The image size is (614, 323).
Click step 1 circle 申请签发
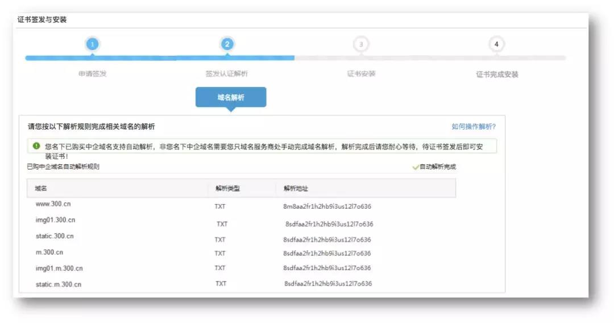[93, 44]
